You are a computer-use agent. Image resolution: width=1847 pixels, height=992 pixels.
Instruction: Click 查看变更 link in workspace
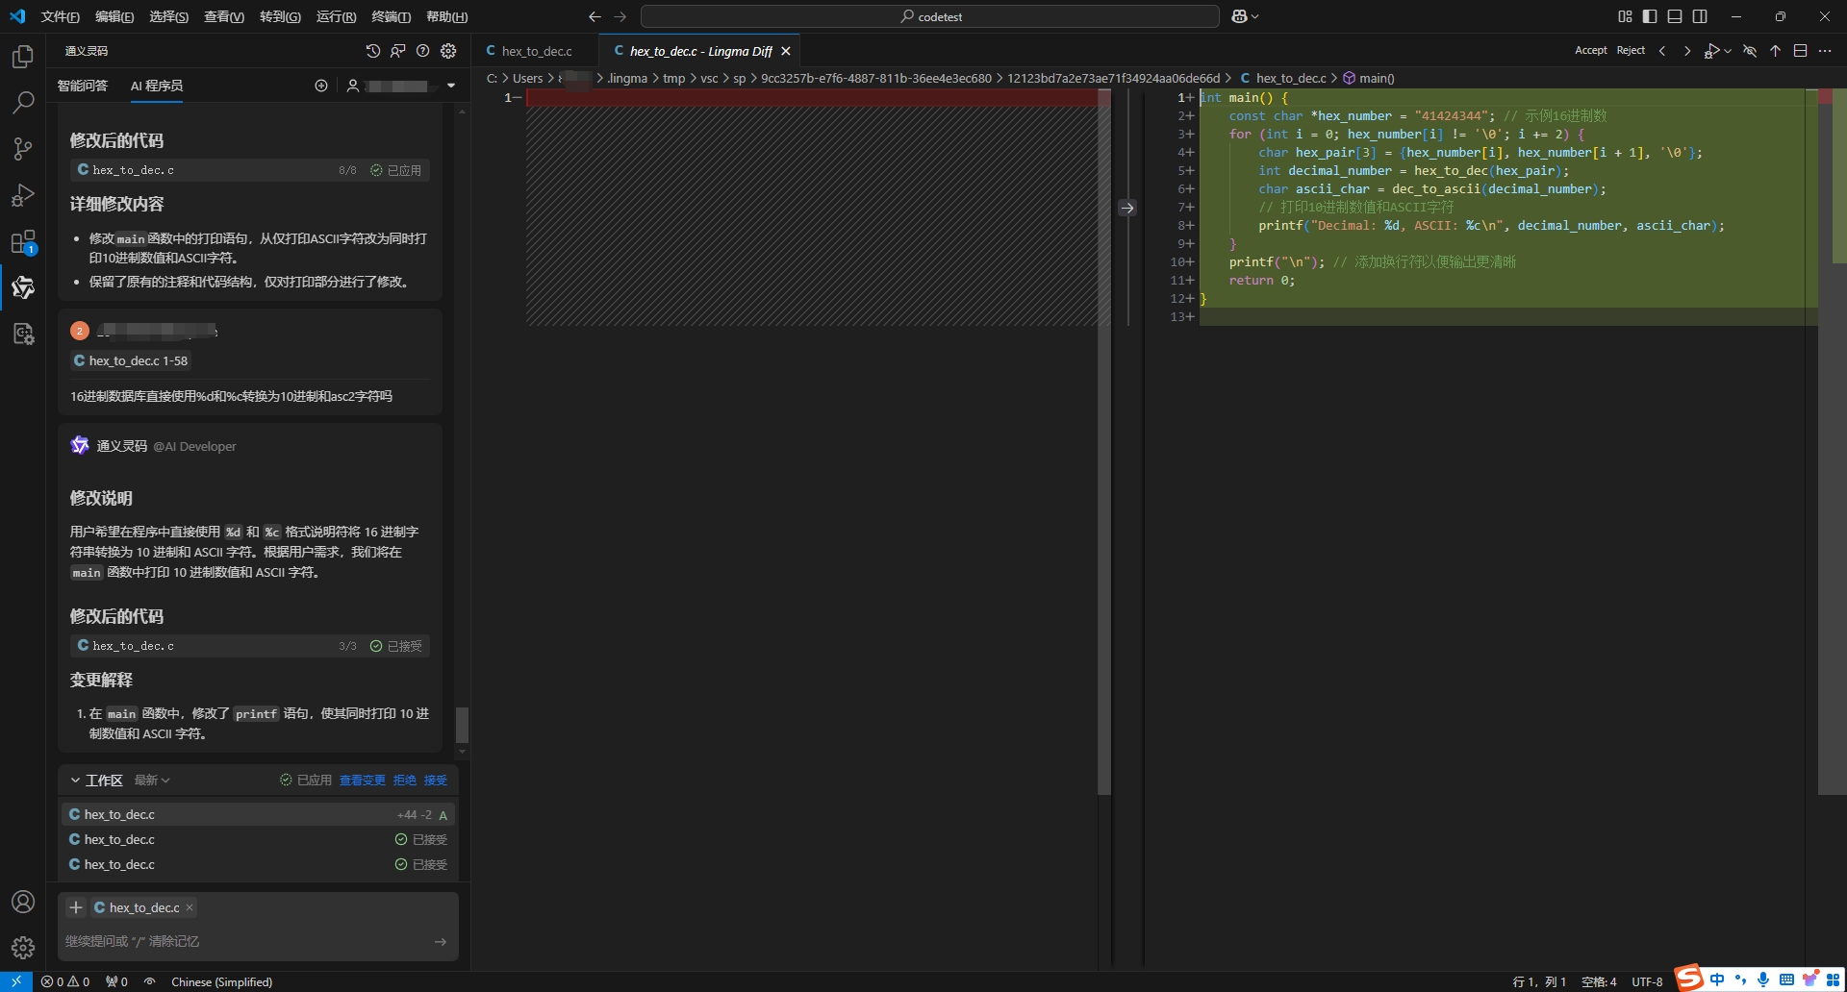[362, 781]
